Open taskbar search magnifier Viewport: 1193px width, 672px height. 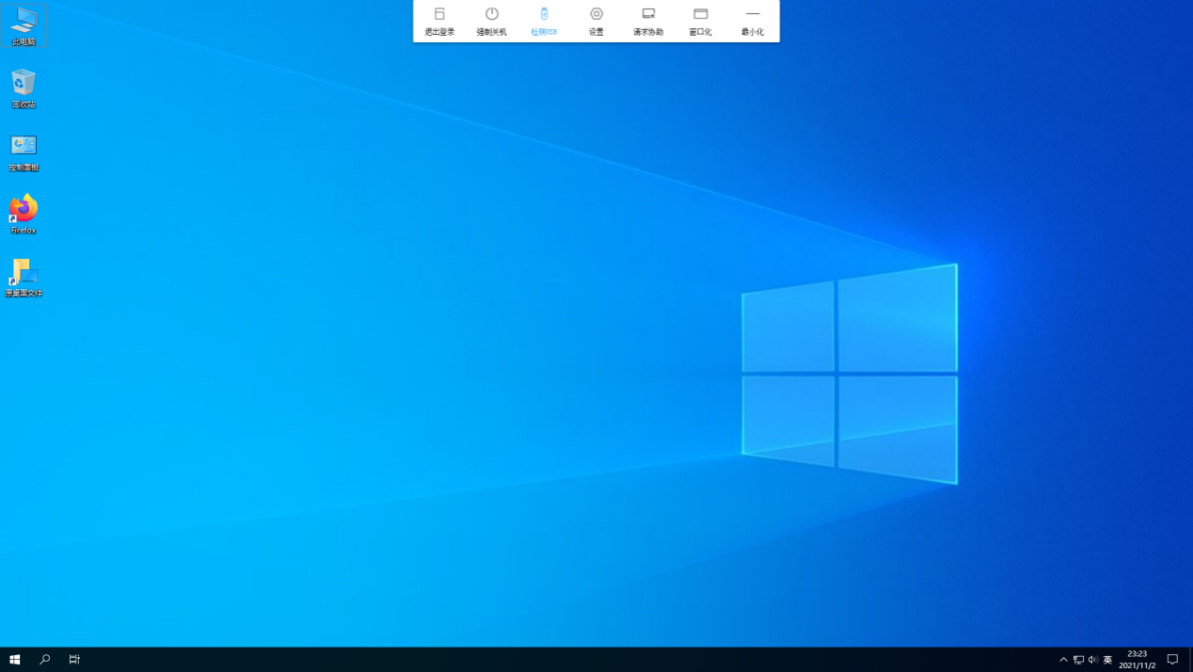tap(44, 660)
